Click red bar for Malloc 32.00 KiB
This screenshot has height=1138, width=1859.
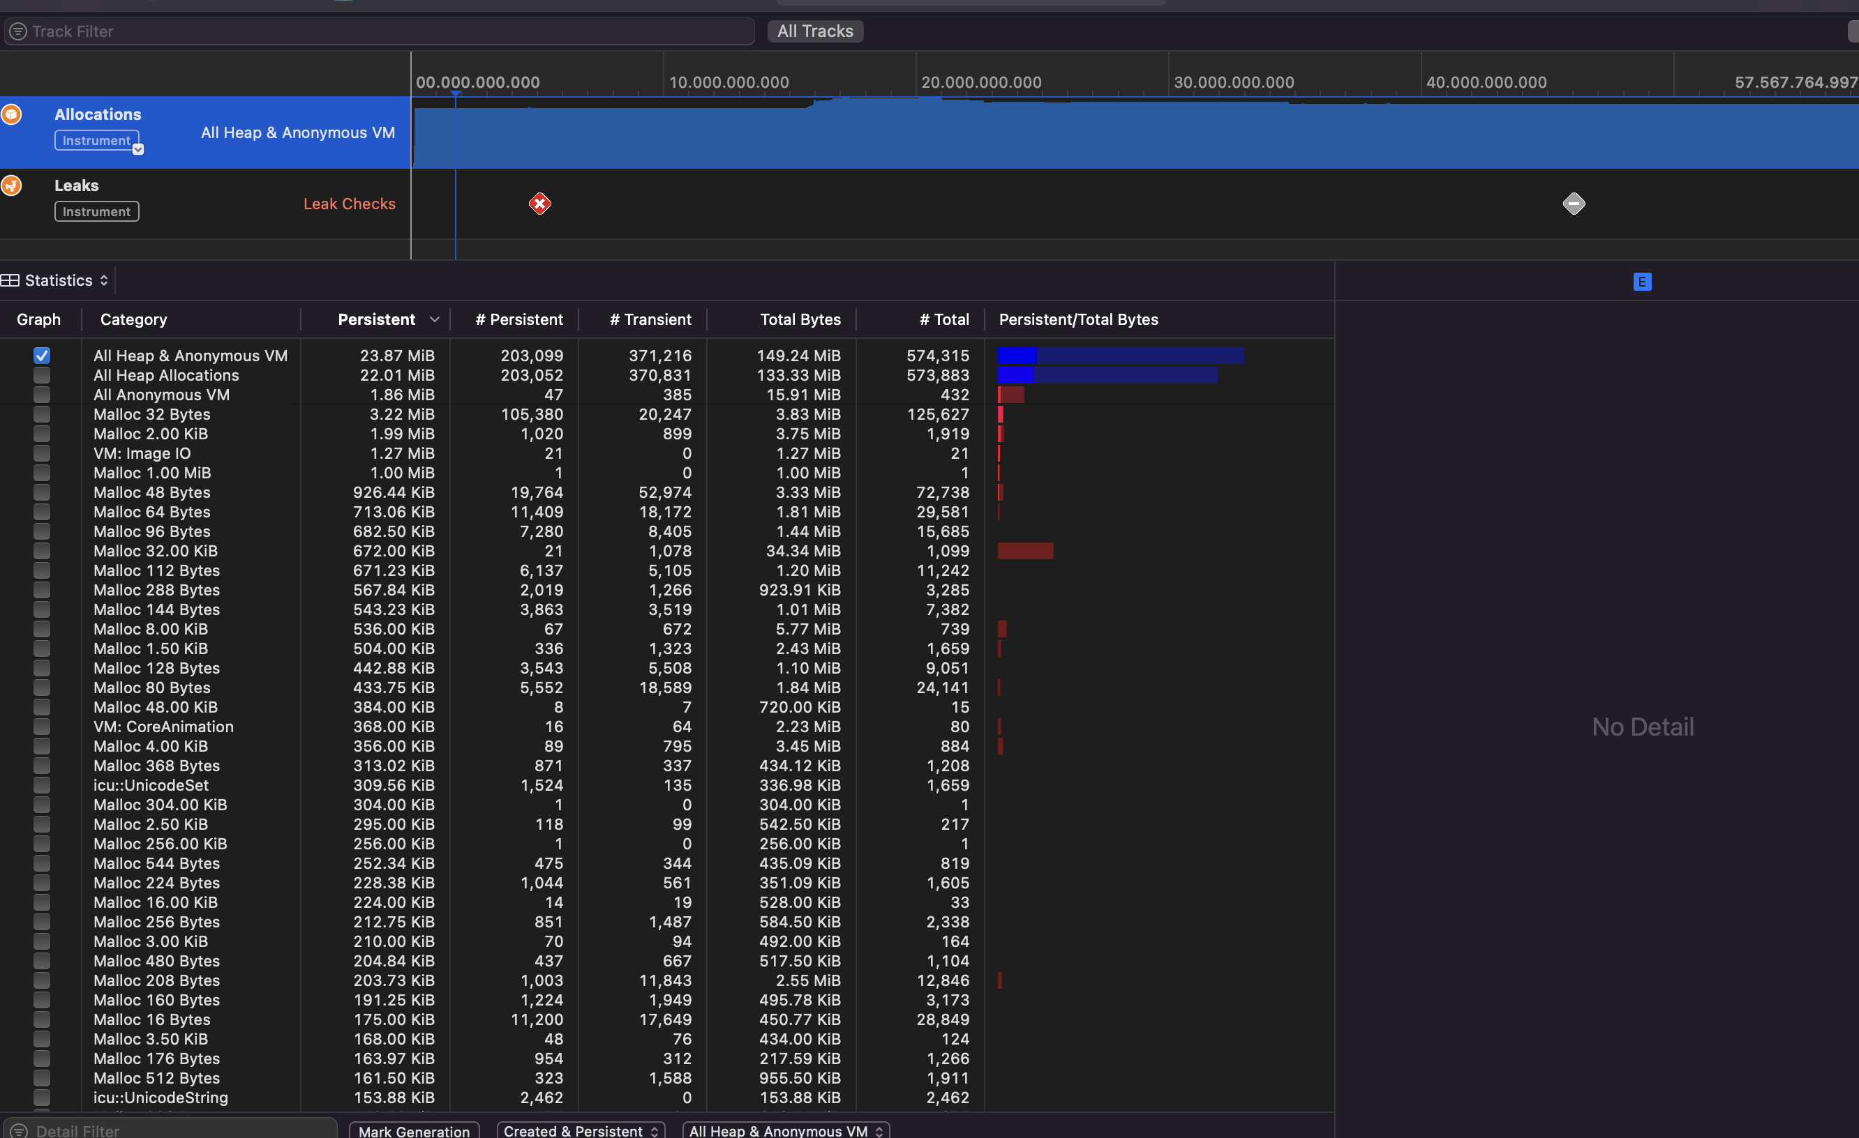(1025, 552)
